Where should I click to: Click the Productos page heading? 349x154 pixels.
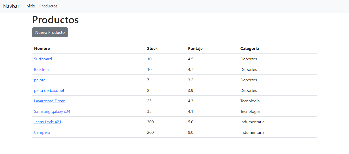[55, 20]
